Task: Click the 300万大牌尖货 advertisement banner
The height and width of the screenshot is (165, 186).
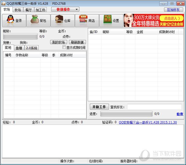Action: (x=154, y=20)
